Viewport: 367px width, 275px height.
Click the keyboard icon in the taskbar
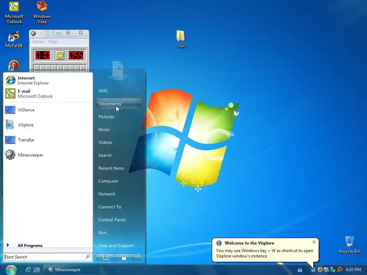coord(300,270)
